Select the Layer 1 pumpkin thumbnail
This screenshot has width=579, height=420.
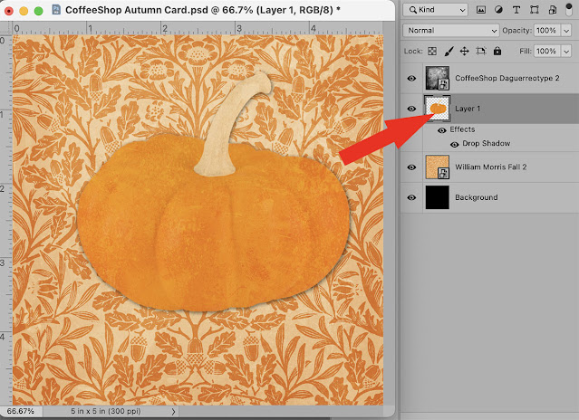point(438,109)
